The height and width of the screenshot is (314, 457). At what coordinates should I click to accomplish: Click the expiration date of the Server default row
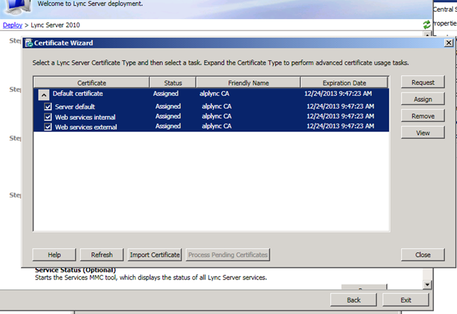[340, 106]
